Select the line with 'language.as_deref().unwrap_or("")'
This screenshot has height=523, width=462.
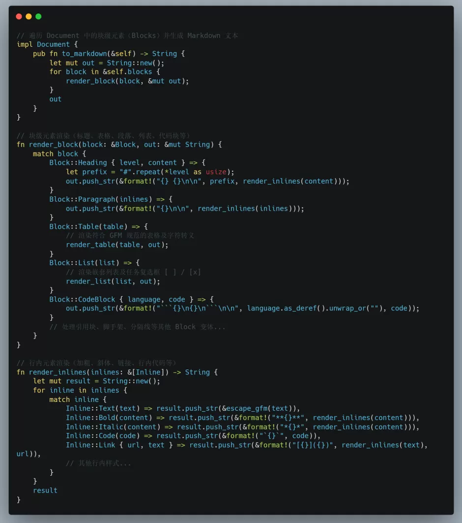point(242,308)
